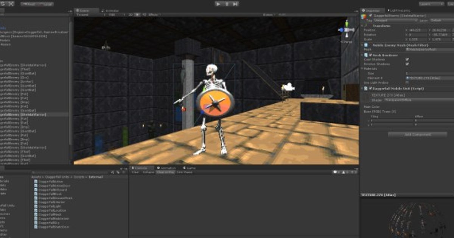This screenshot has height=238, width=454.
Task: Toggle scene lighting in the Scene toolbar
Action: (x=137, y=14)
